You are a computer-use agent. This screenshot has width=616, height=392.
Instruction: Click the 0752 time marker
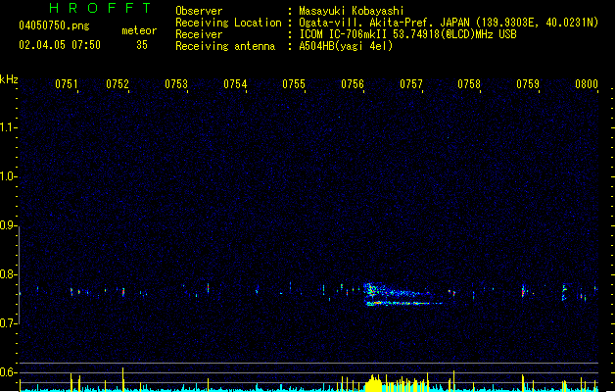tap(118, 84)
